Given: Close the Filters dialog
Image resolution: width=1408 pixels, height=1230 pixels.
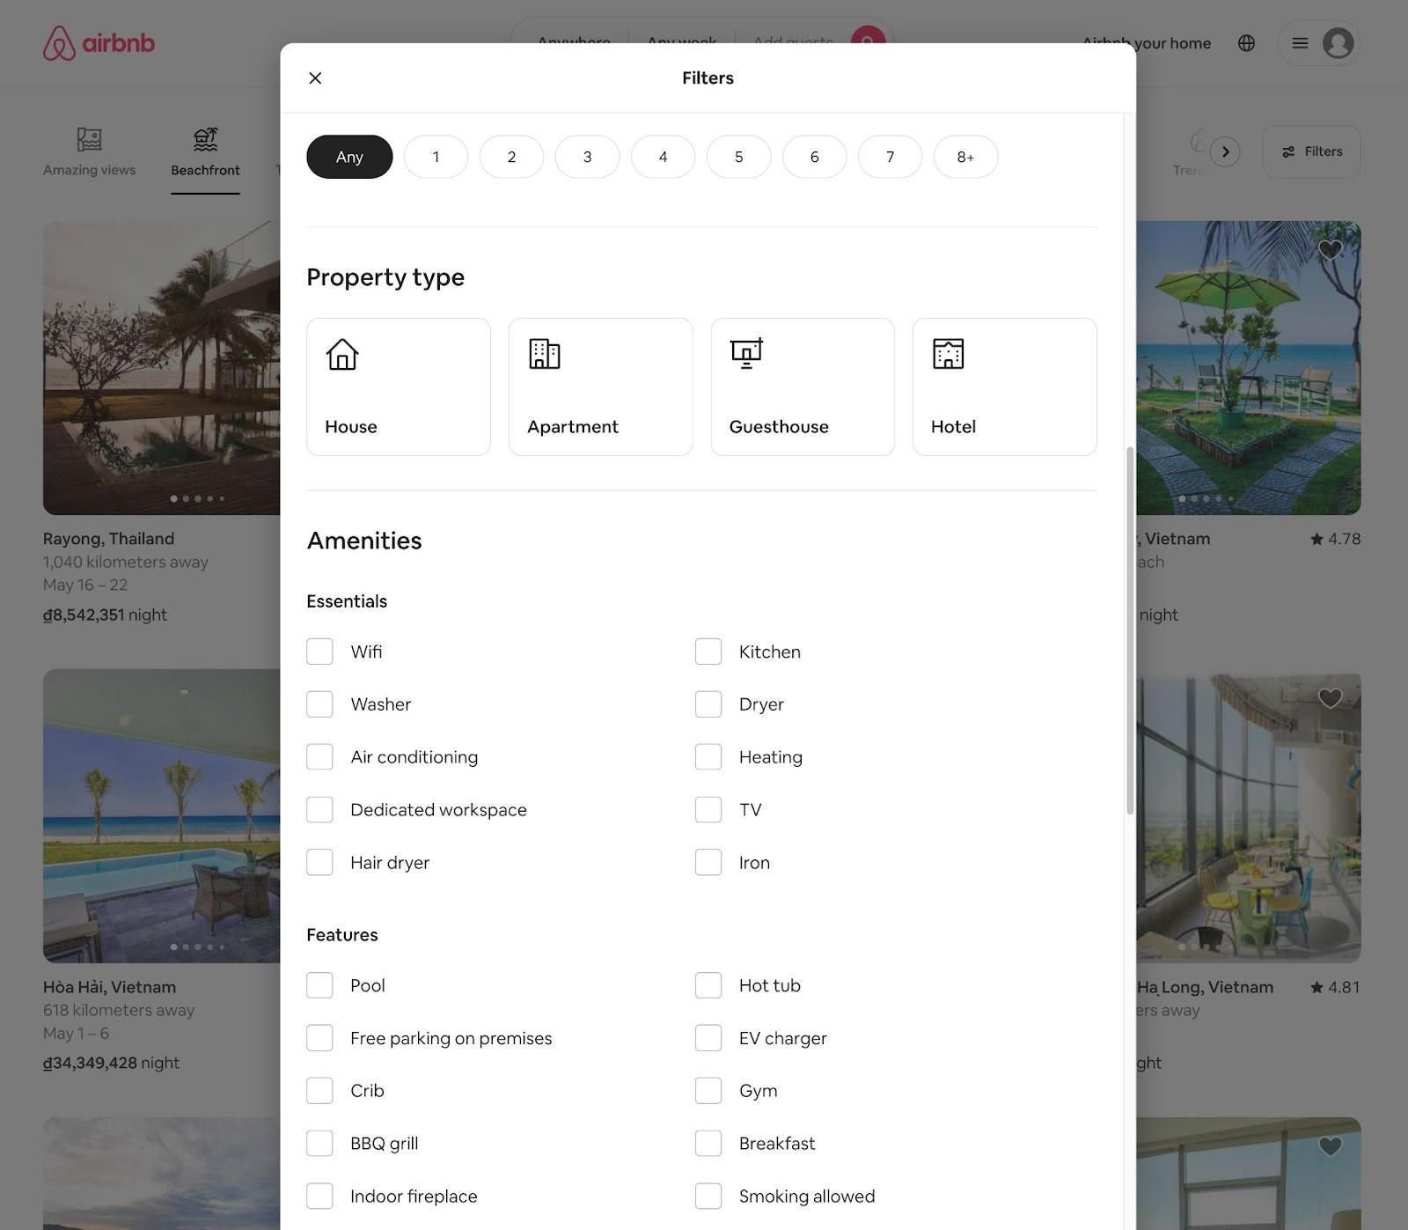Looking at the screenshot, I should pos(314,77).
